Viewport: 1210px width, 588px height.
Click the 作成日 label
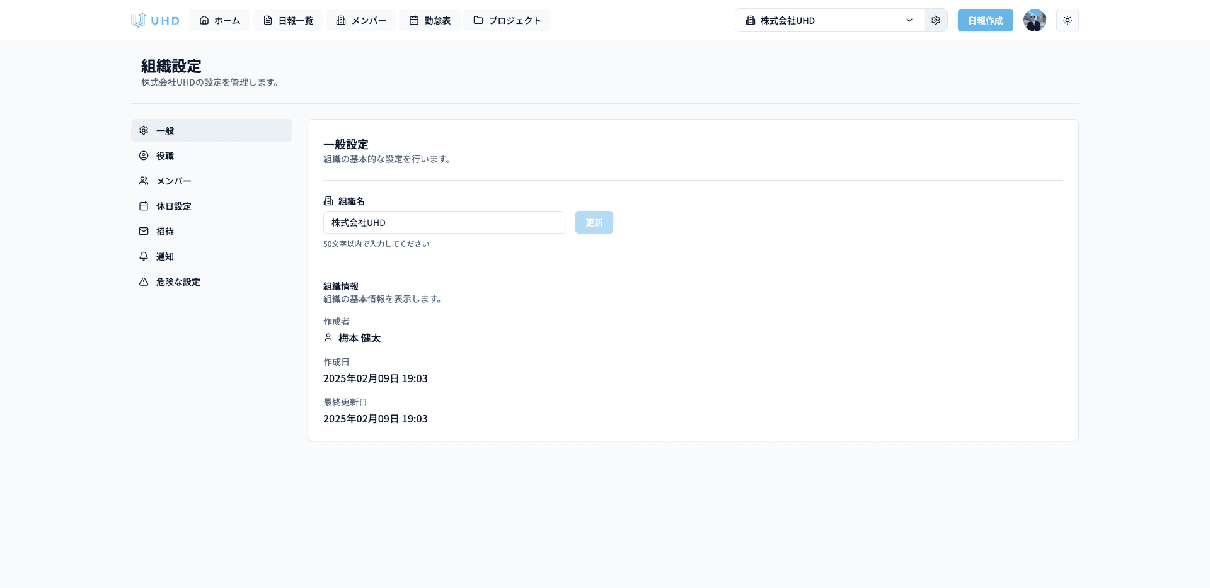(x=337, y=361)
